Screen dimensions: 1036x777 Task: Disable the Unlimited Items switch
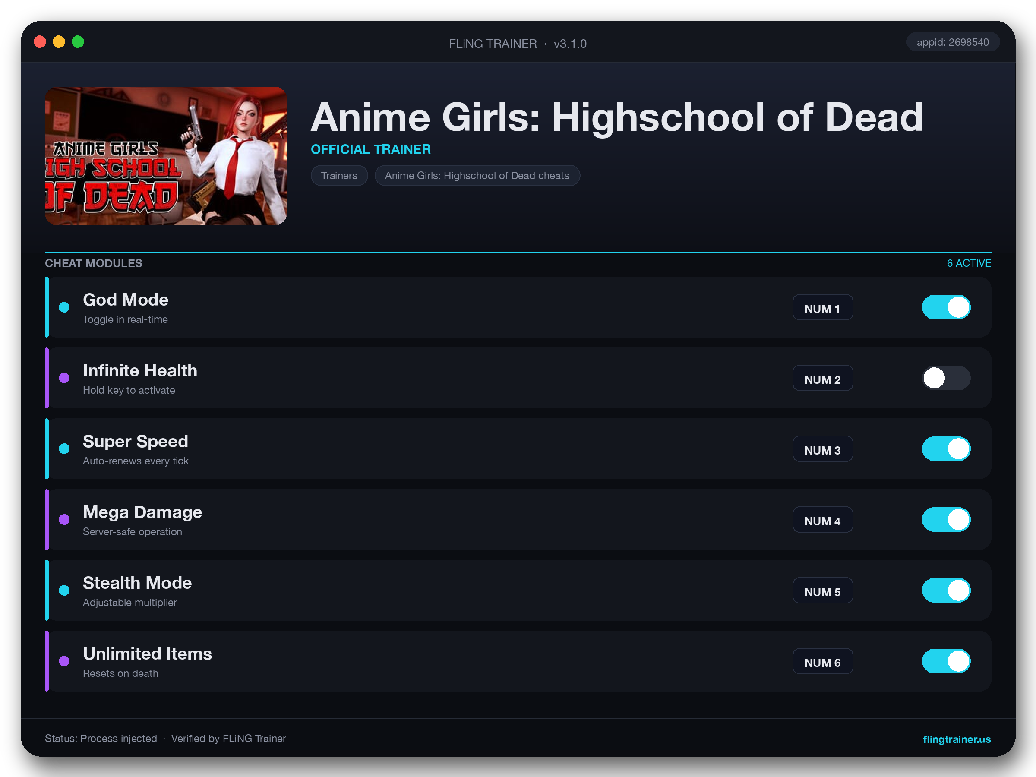pos(946,661)
